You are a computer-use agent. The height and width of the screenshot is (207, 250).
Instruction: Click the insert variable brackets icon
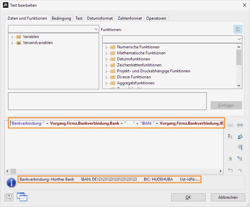tap(230, 125)
